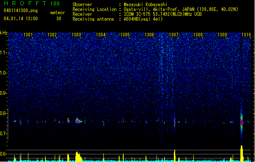Click the 1304 time marker

tap(101, 35)
